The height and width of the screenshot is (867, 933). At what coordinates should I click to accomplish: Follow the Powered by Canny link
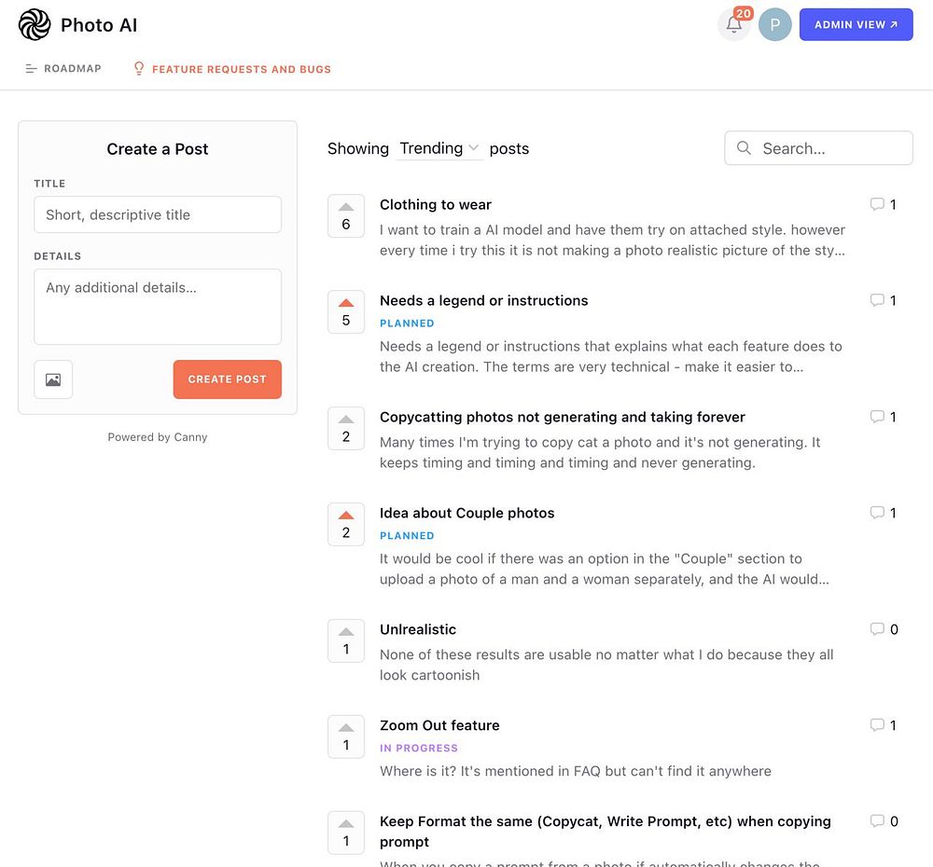(158, 437)
